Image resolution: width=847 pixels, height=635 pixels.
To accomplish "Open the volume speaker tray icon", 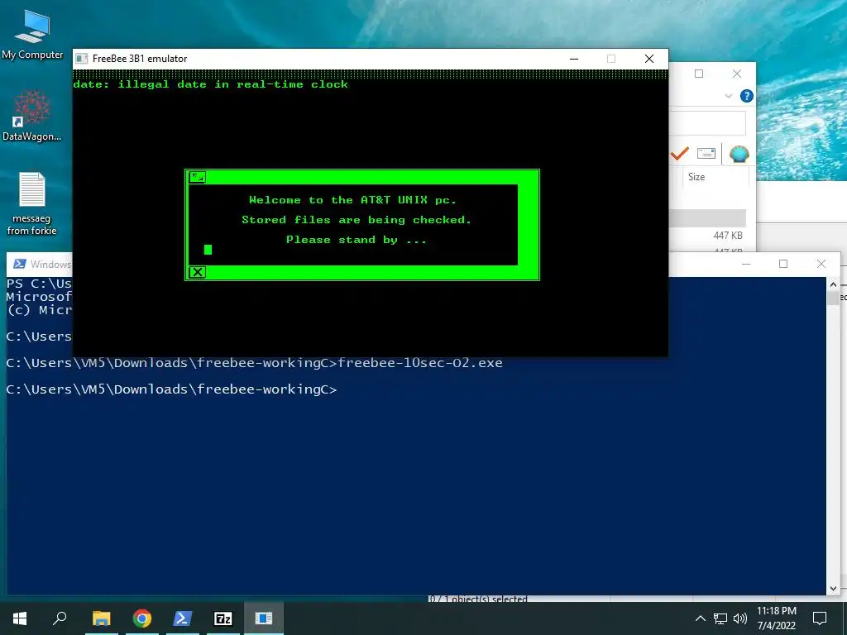I will pyautogui.click(x=740, y=618).
